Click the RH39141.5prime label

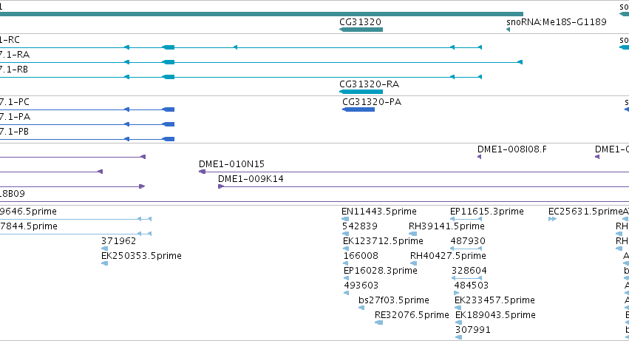(446, 226)
